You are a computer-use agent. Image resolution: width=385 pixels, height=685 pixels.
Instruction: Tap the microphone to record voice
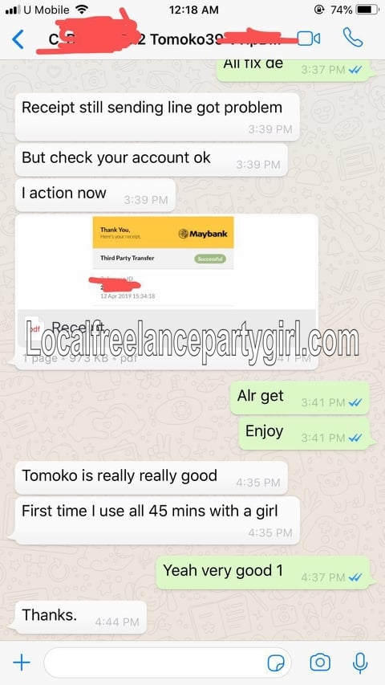[359, 663]
